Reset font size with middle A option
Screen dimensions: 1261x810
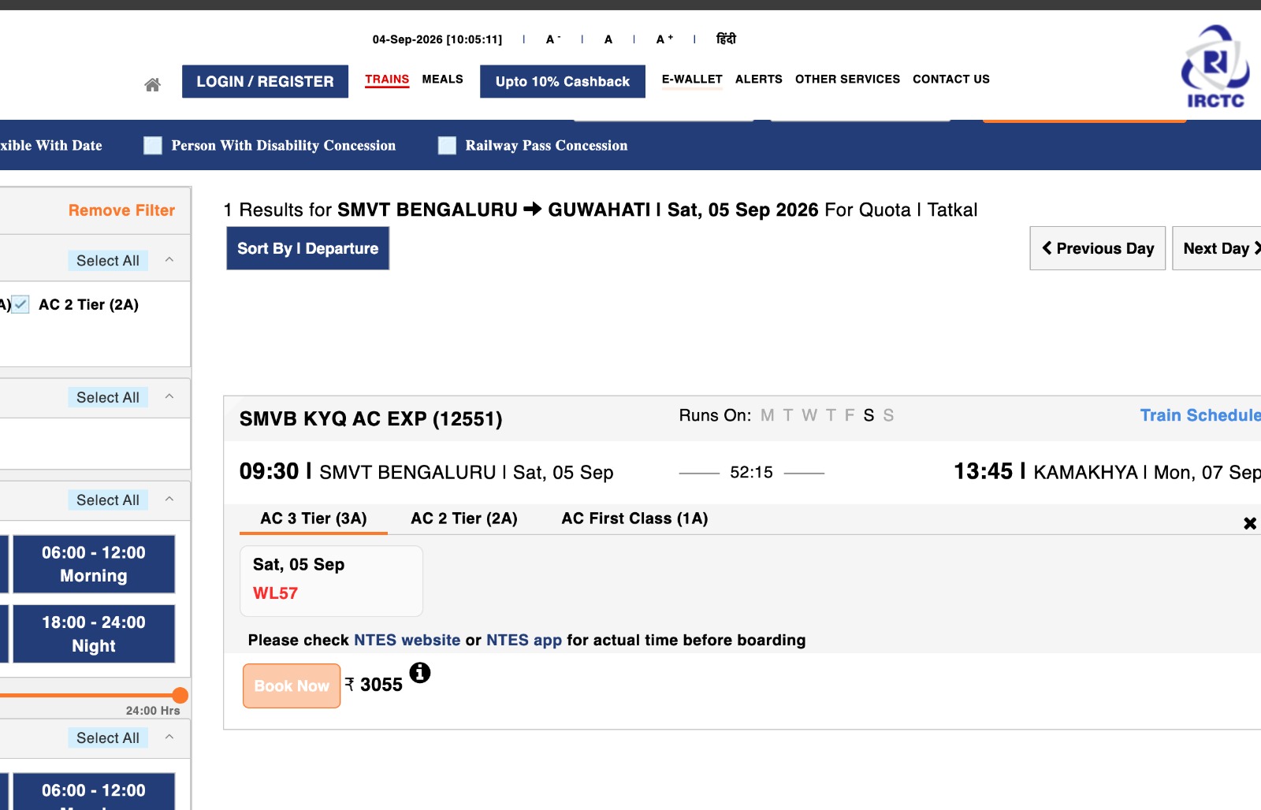point(608,39)
